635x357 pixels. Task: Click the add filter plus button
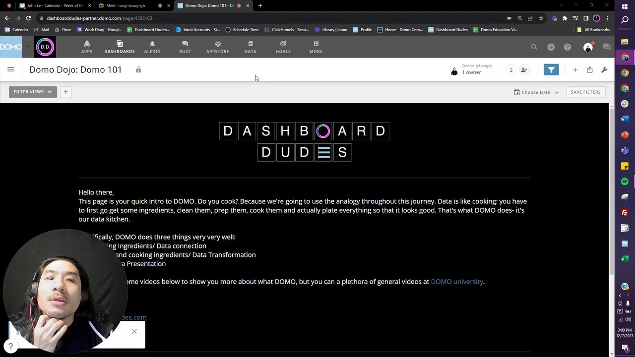[65, 92]
